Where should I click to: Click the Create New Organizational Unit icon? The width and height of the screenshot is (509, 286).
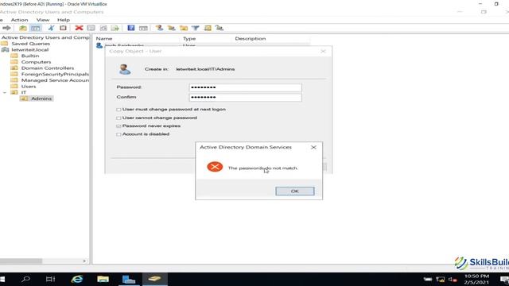(184, 29)
